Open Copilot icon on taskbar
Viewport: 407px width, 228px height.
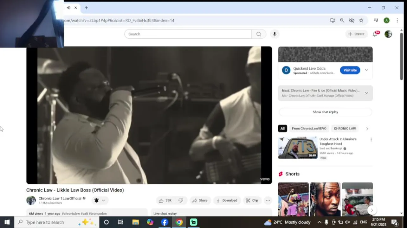click(150, 222)
